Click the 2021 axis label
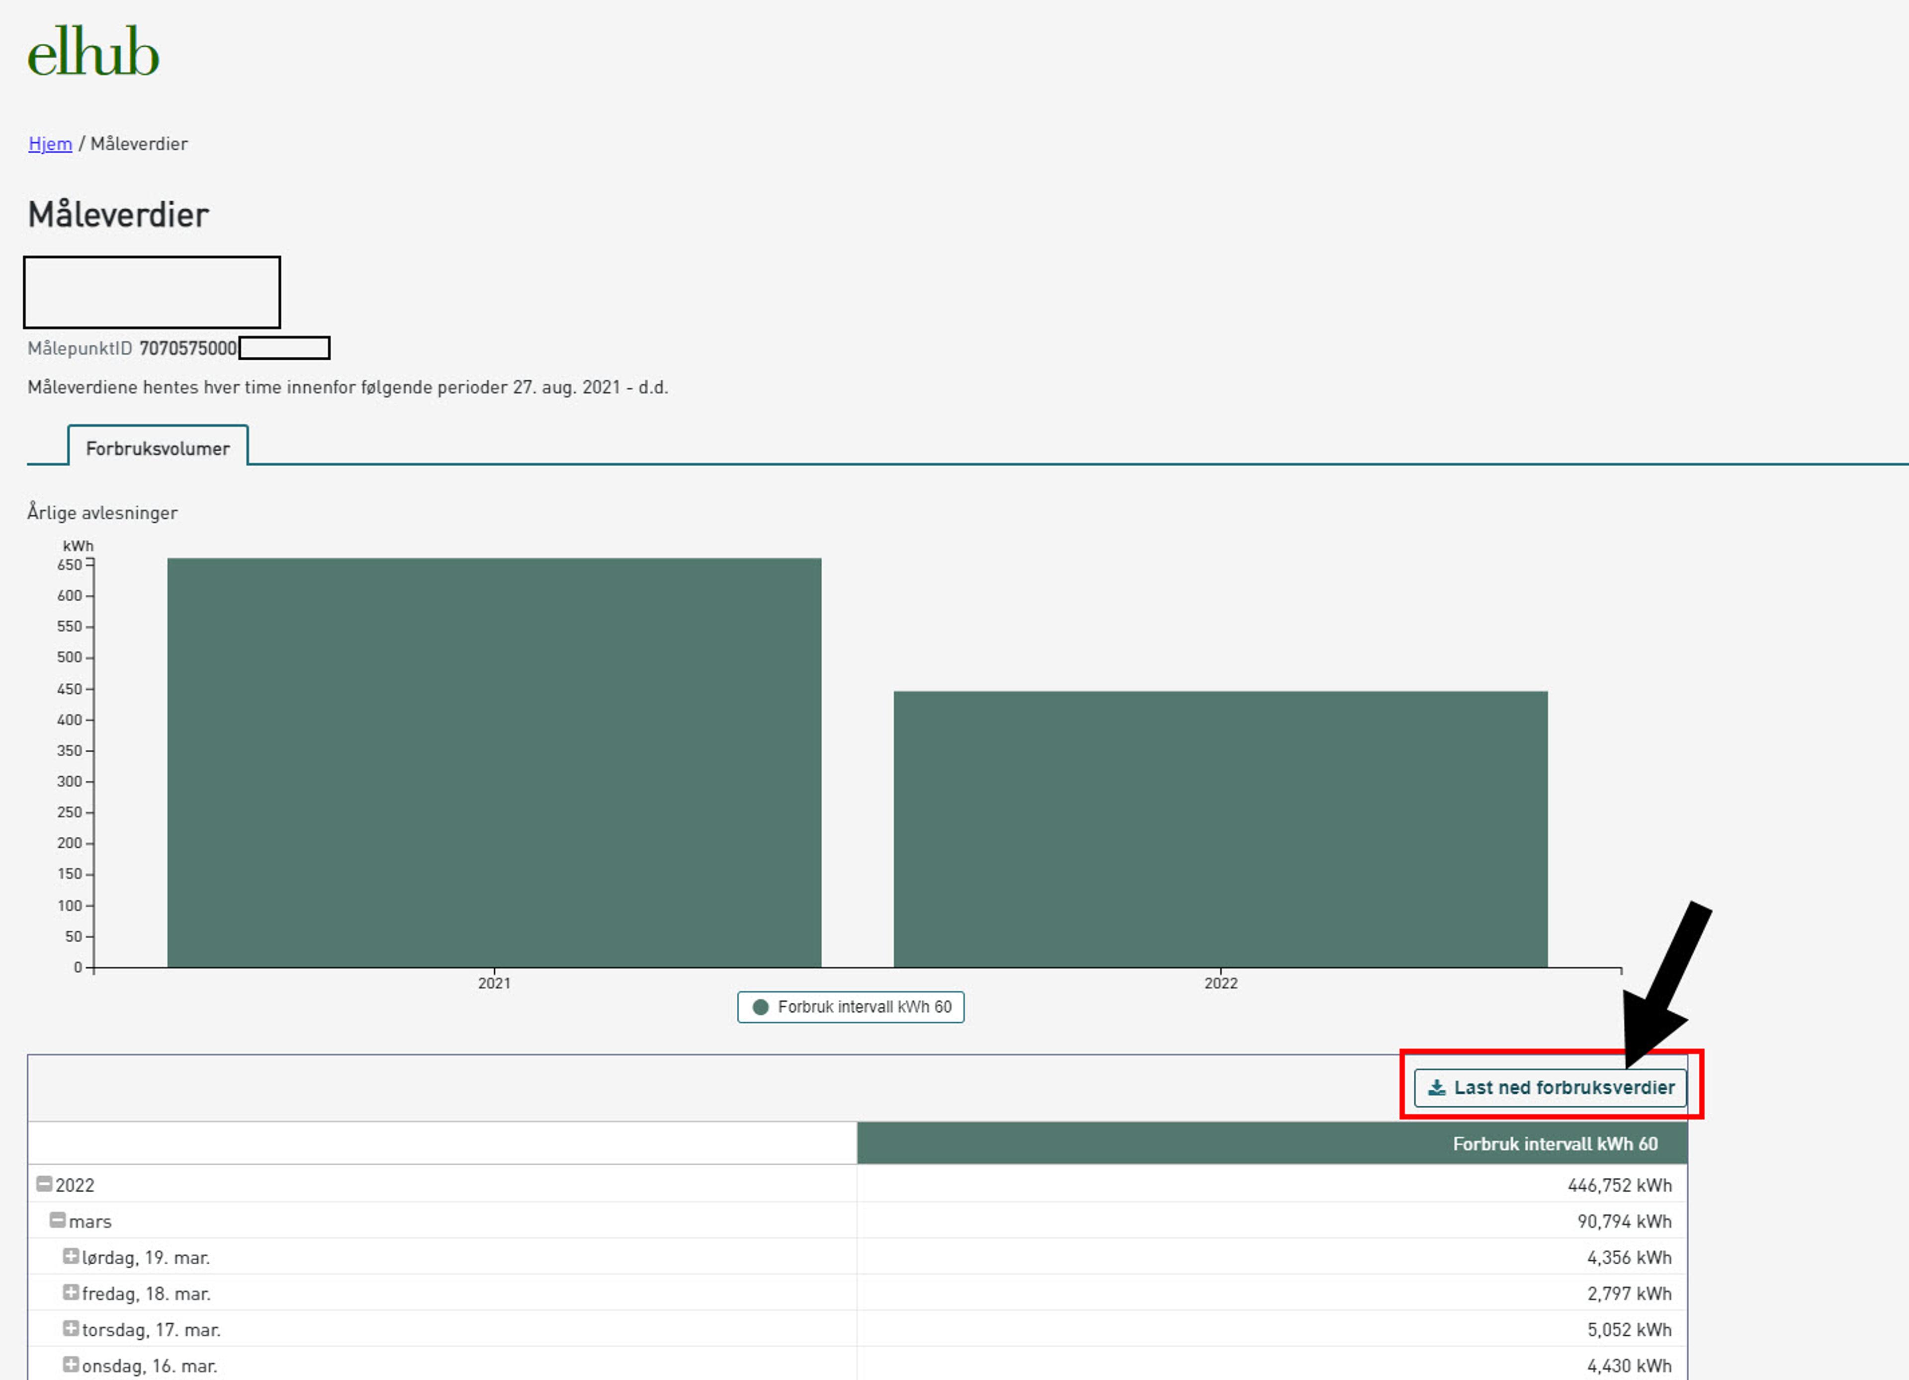 (x=494, y=983)
